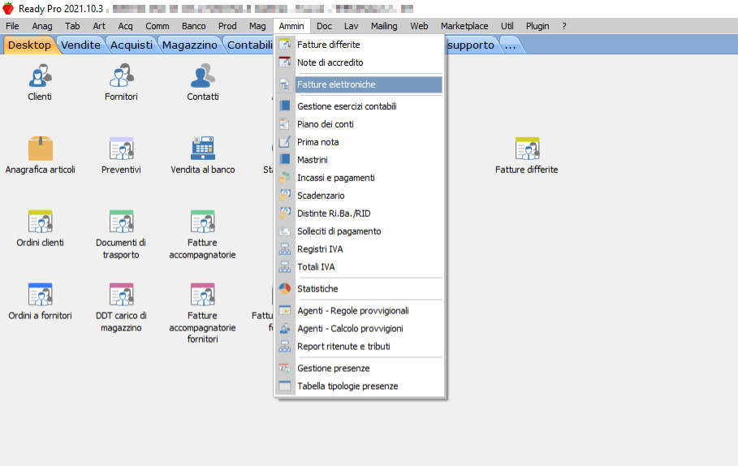Open the Clienti desktop icon
The width and height of the screenshot is (738, 466).
tap(40, 76)
